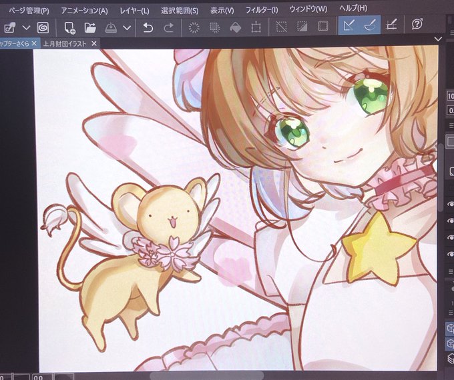Open the ページ管理(P) menu
The image size is (454, 380).
pos(29,11)
